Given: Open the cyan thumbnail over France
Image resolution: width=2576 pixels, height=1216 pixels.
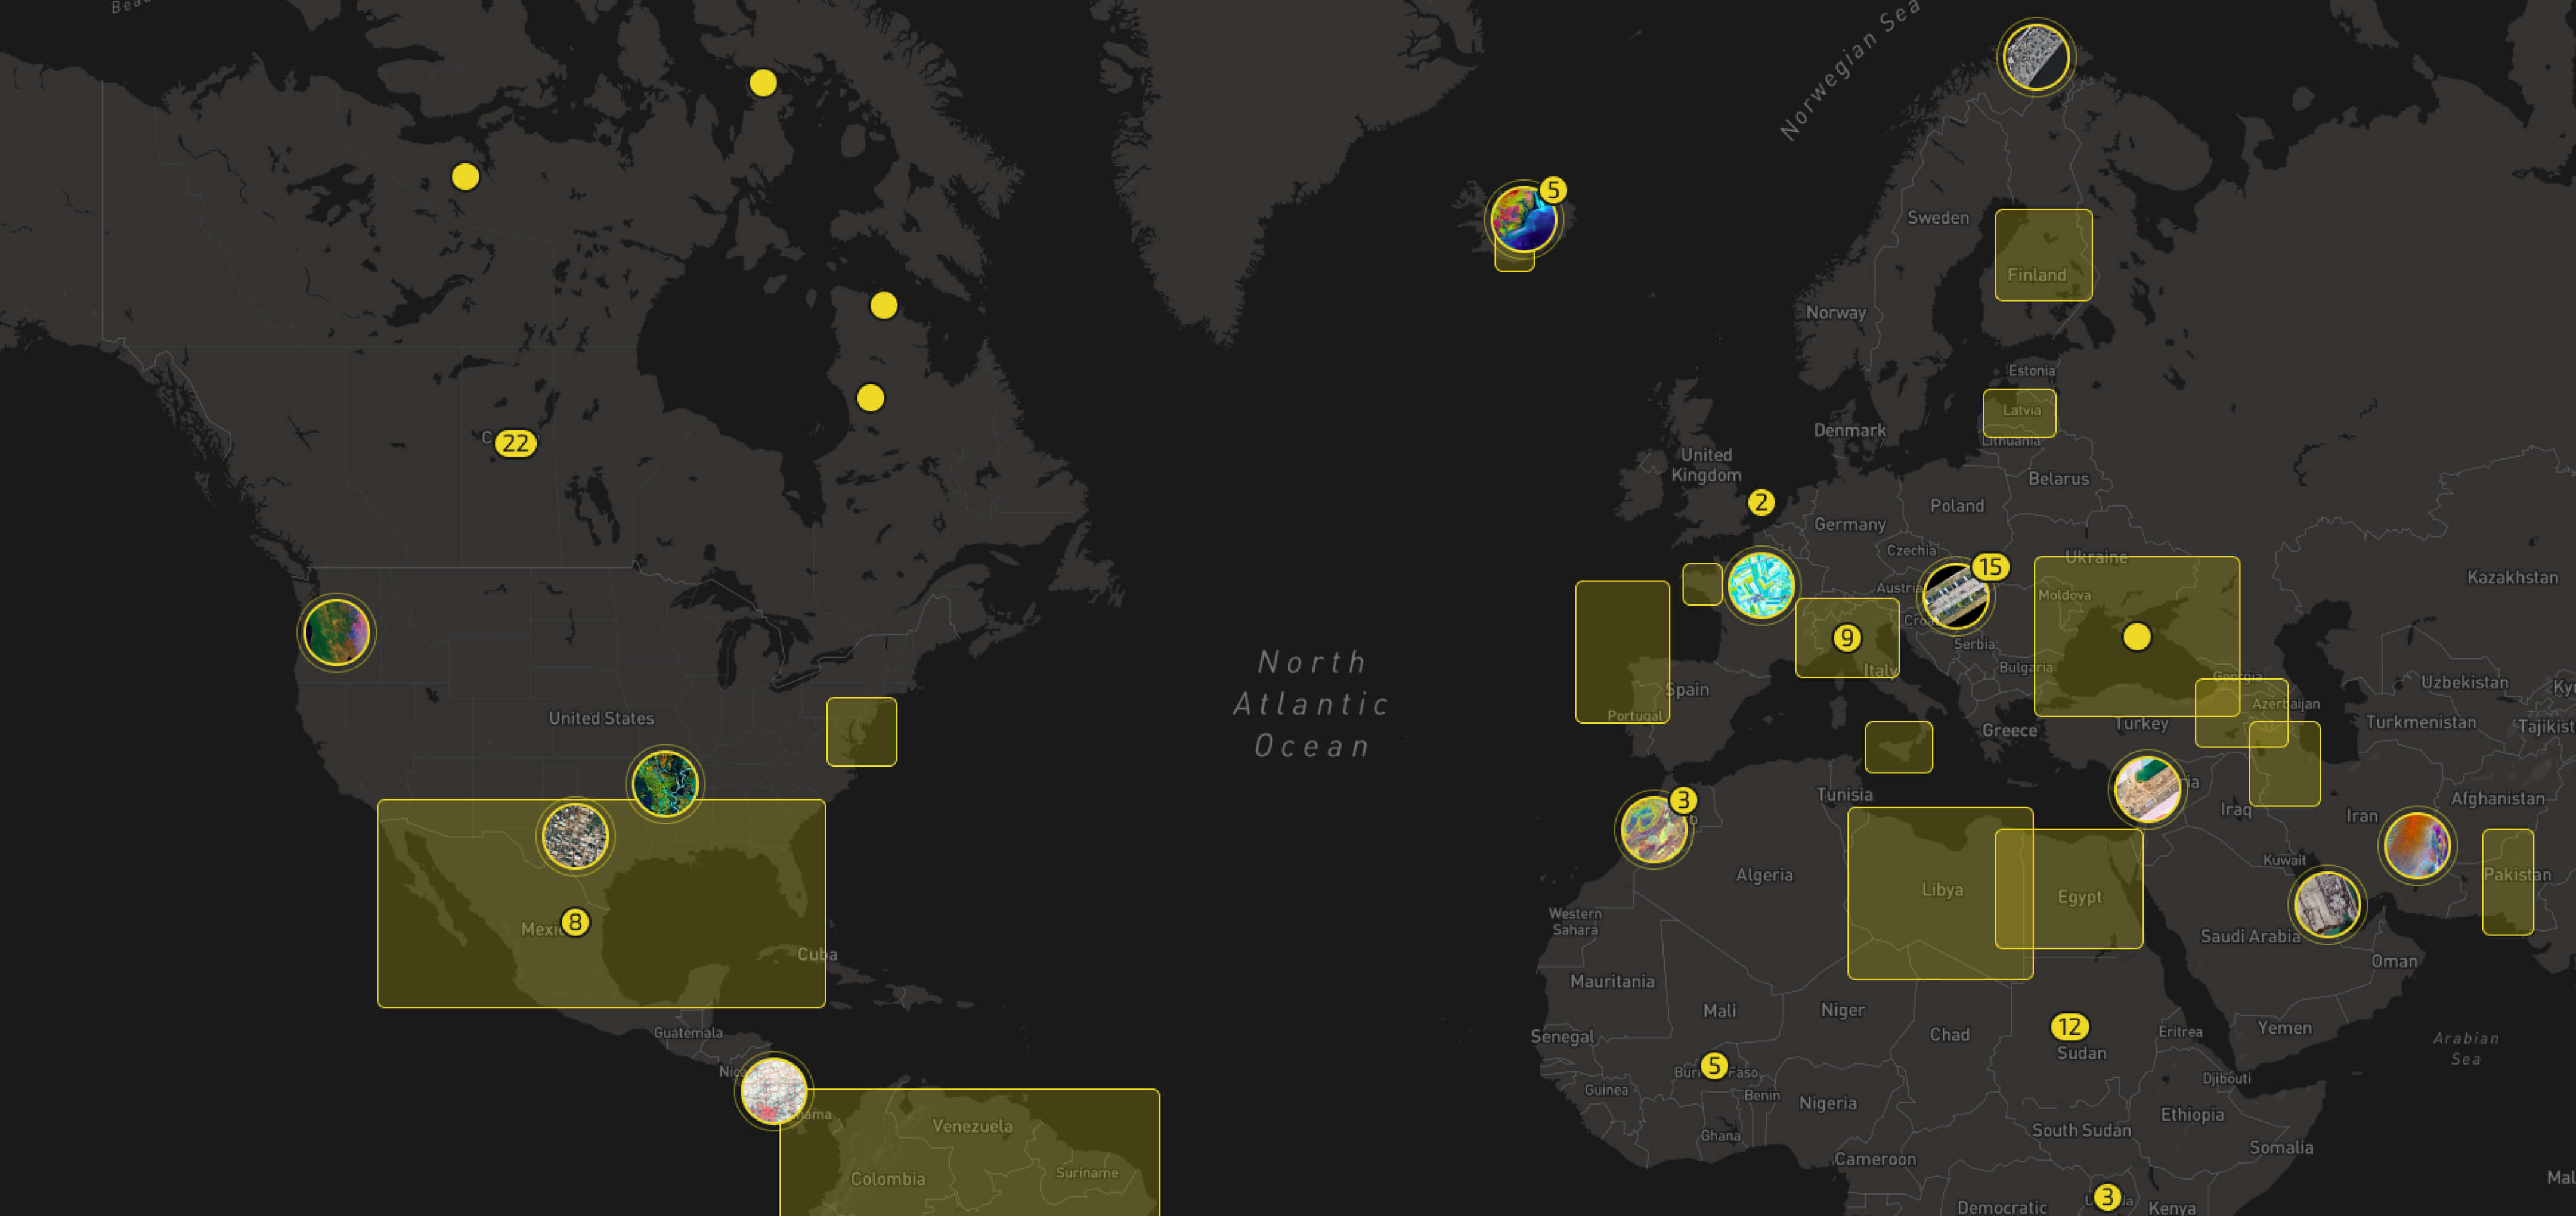Looking at the screenshot, I should (x=1761, y=586).
